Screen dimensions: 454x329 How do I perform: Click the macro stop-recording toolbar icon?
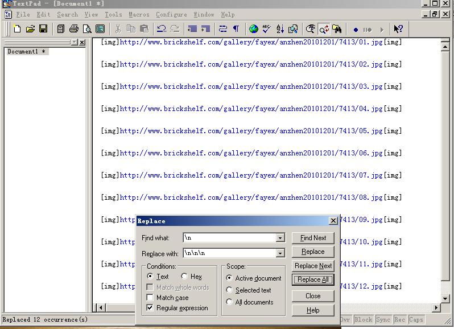pyautogui.click(x=368, y=30)
